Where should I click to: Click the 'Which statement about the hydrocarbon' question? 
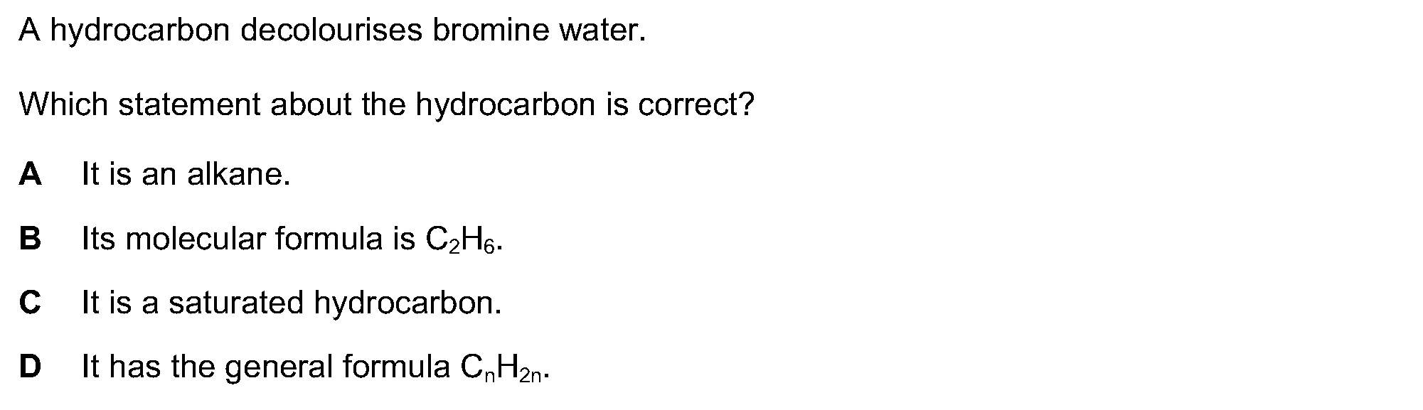(x=386, y=105)
